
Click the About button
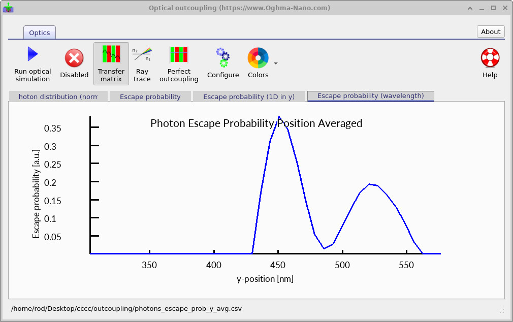[x=491, y=31]
